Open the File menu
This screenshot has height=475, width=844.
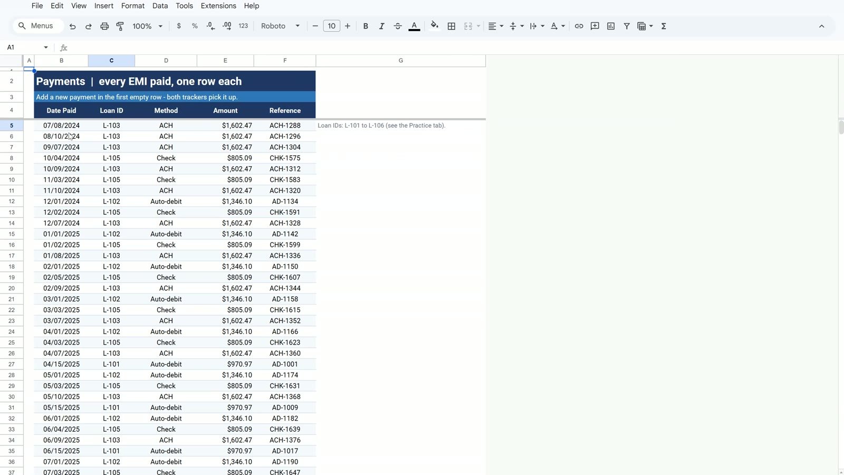(37, 6)
